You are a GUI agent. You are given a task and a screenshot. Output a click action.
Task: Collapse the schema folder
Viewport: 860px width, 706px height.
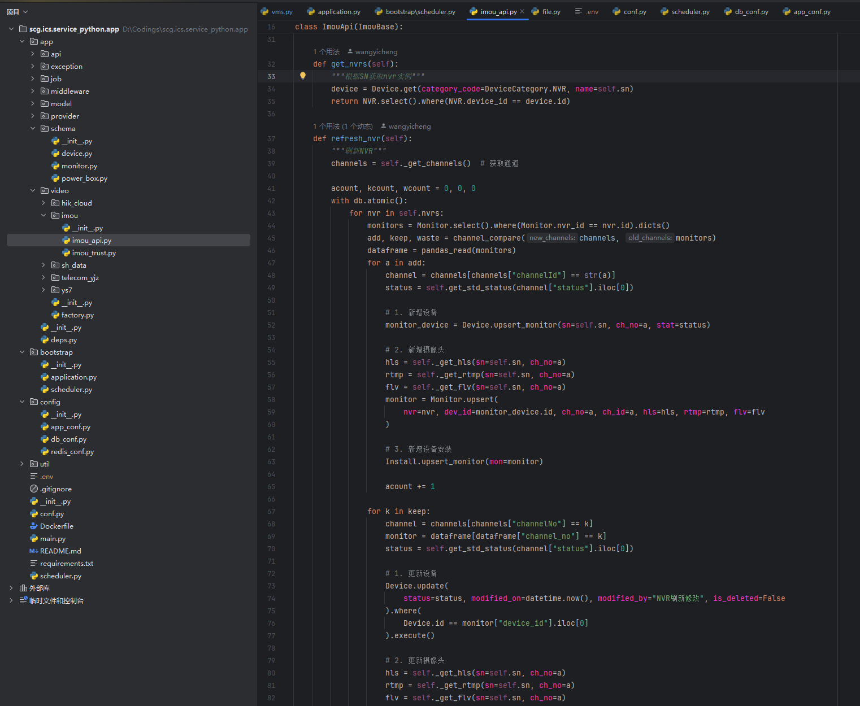tap(33, 128)
